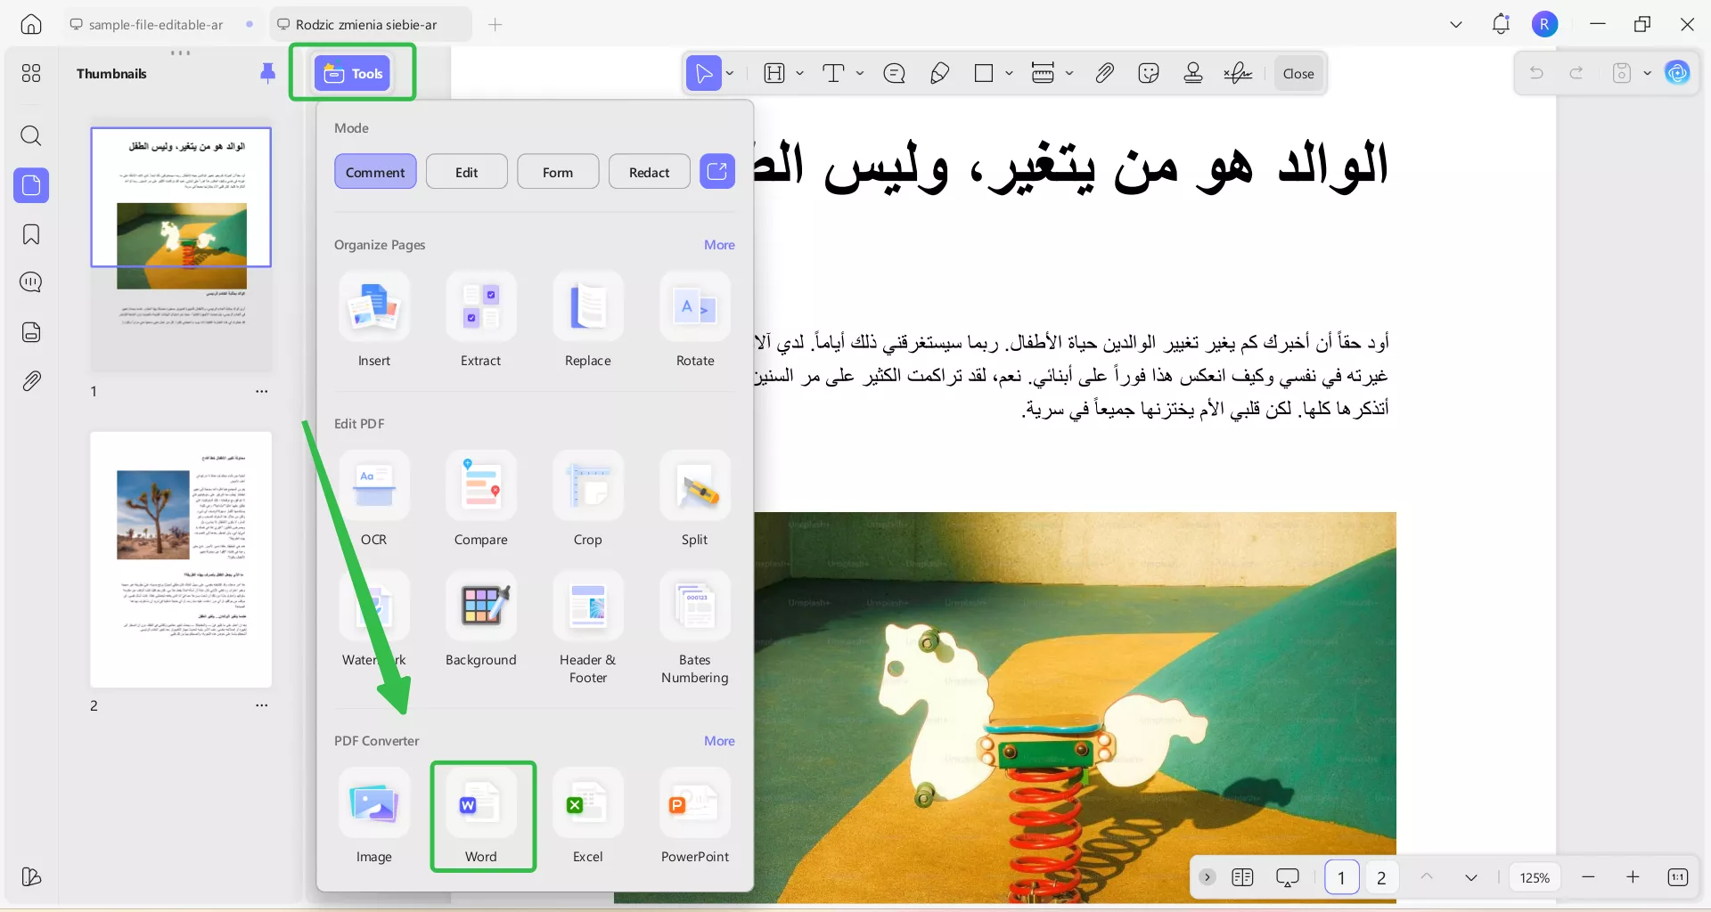1711x912 pixels.
Task: Open search in the left sidebar
Action: (x=31, y=136)
